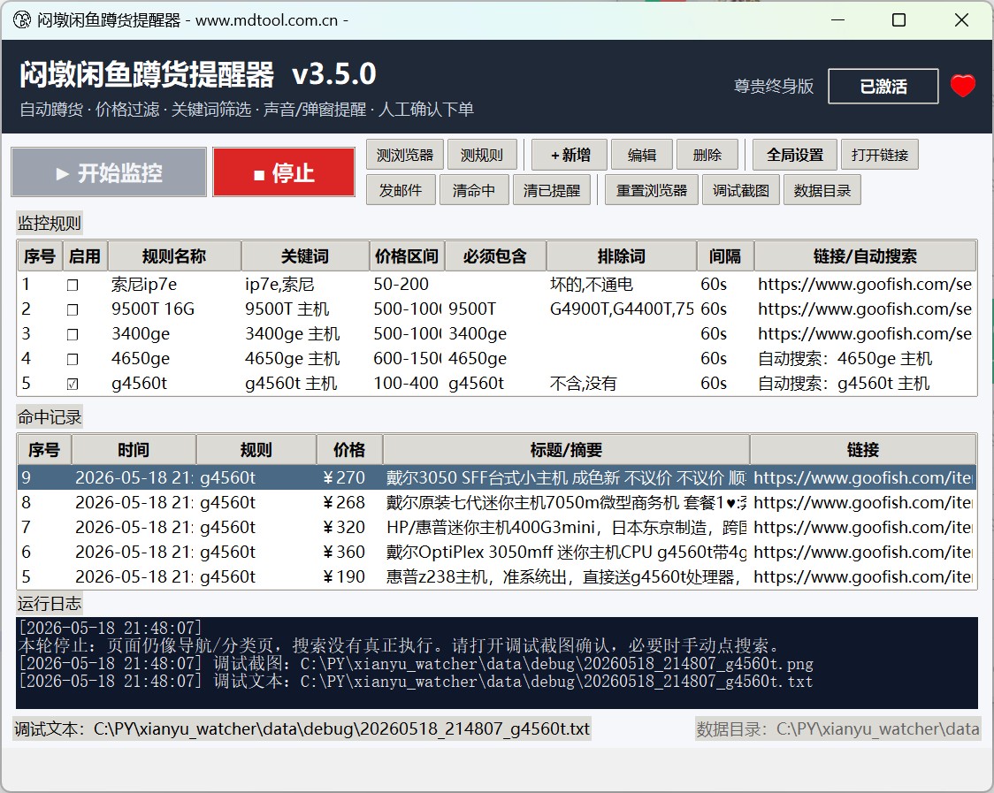Select hit record 惠普z238主机
Viewport: 994px width, 793px height.
pos(497,576)
